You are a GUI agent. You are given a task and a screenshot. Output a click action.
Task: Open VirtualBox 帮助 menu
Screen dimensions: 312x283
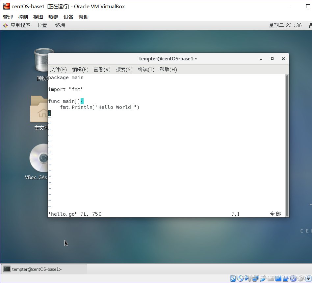tap(84, 17)
